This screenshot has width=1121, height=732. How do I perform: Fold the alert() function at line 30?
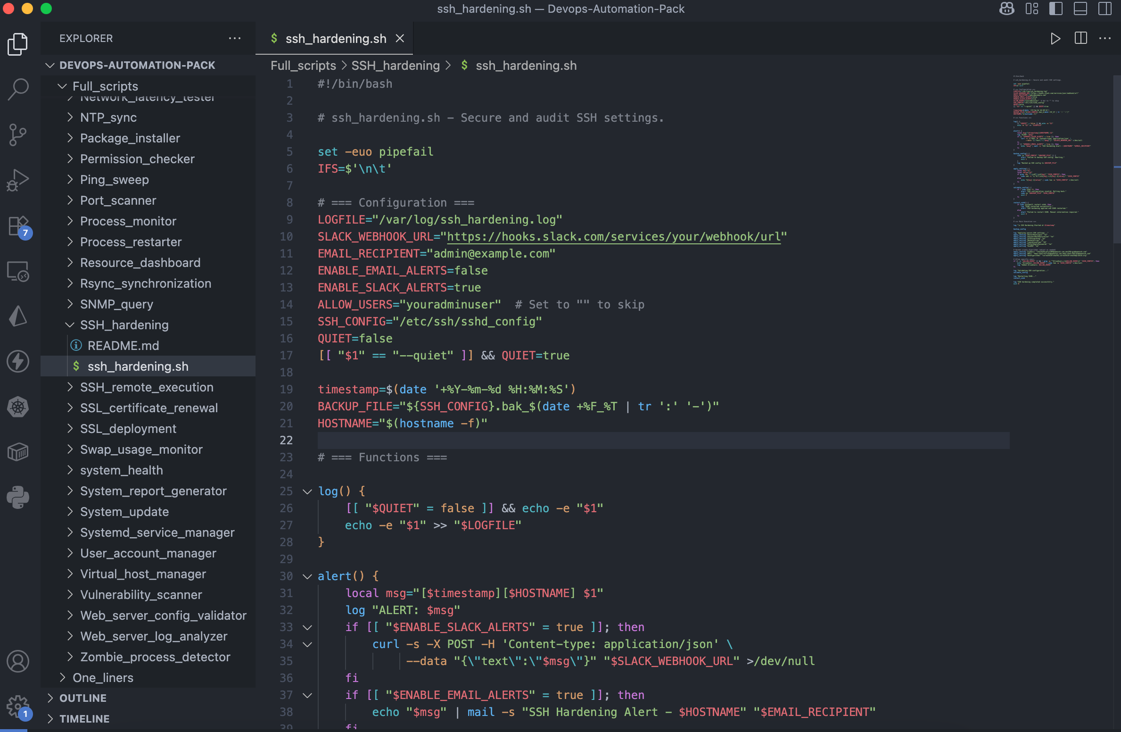point(307,576)
